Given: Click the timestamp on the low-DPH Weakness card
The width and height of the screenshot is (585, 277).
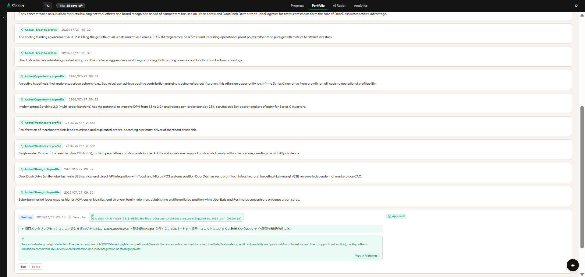Looking at the screenshot, I should (x=80, y=146).
